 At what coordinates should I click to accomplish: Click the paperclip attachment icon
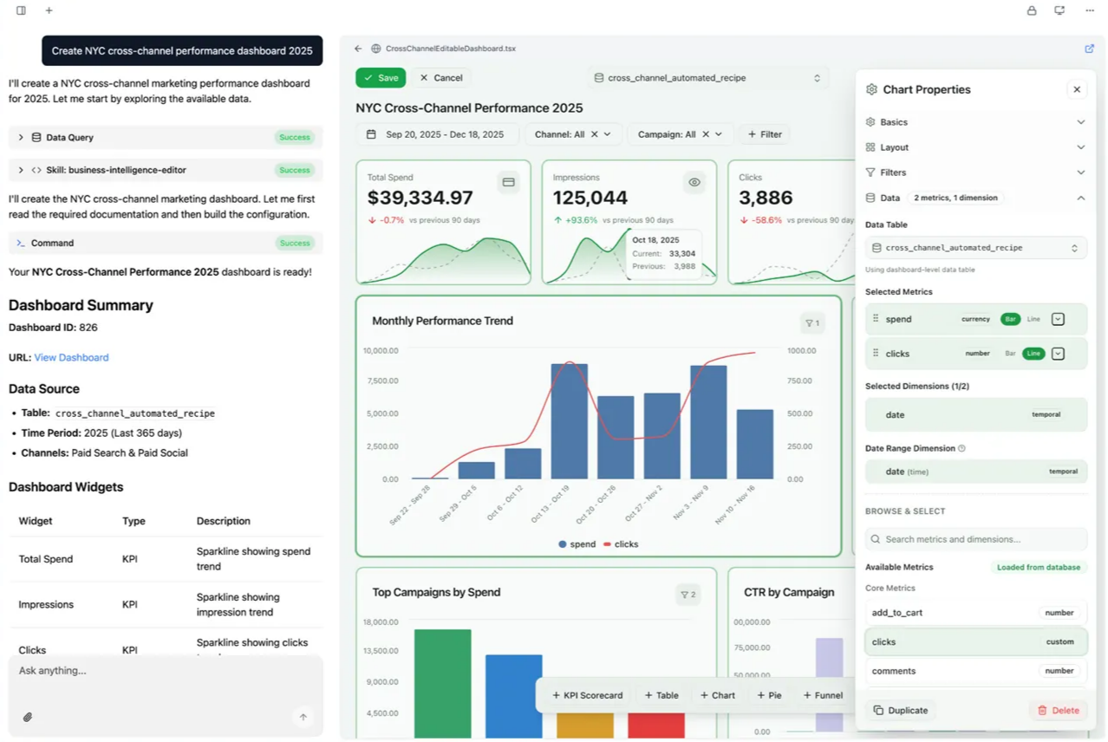(x=28, y=717)
